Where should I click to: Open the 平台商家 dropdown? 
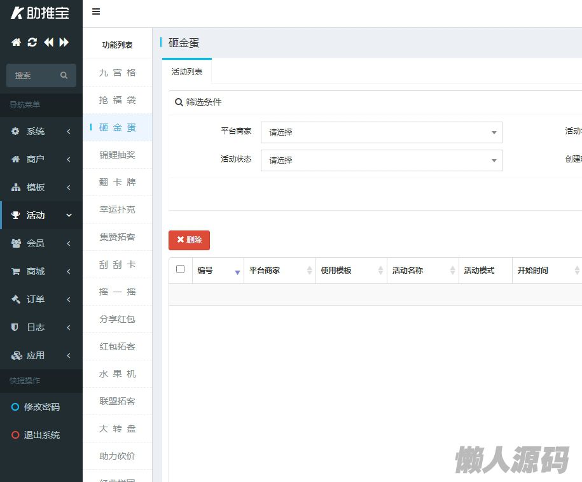[x=381, y=132]
